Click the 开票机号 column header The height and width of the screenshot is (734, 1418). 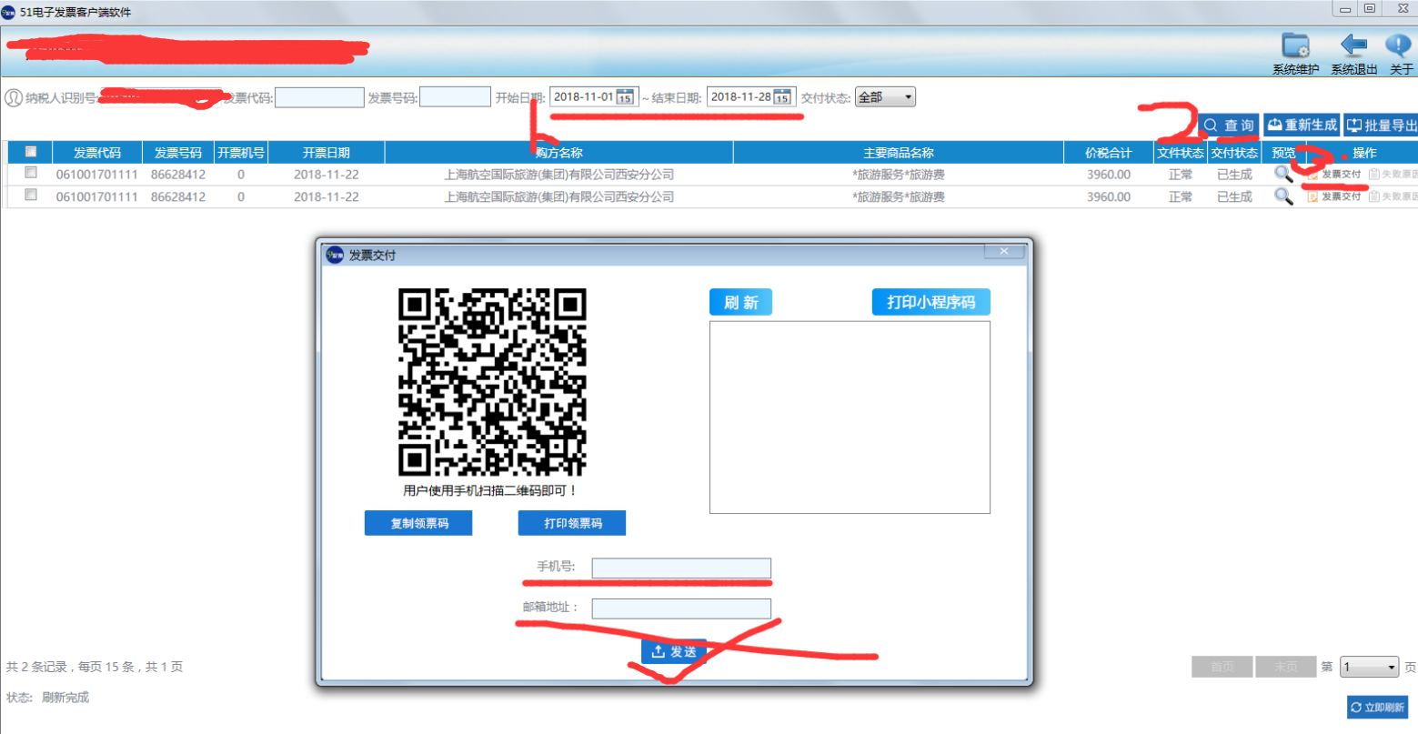(x=241, y=153)
